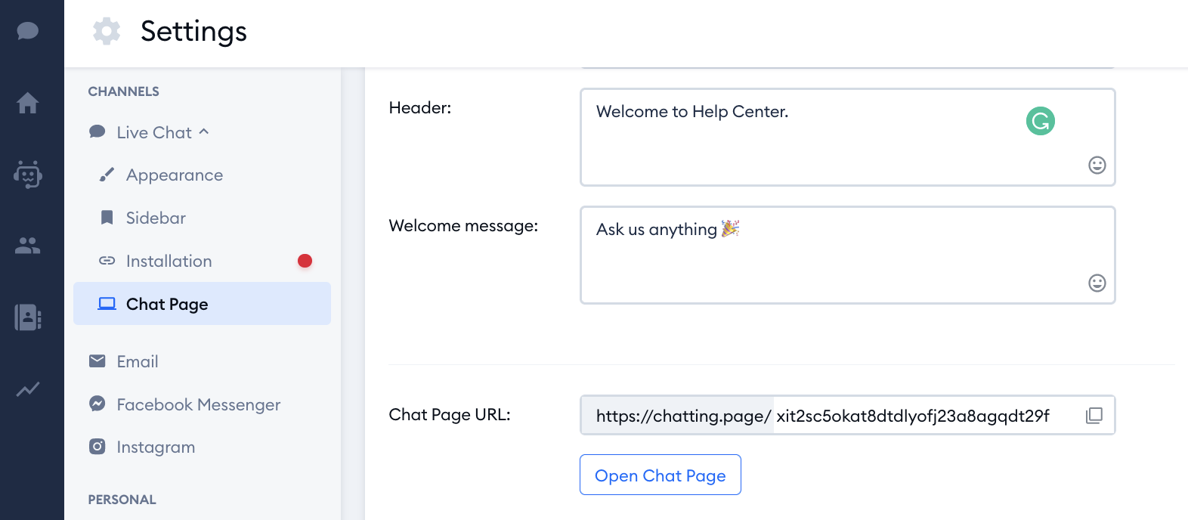Go to the Home icon in the left rail
Screen dimensions: 1188x520
(28, 102)
